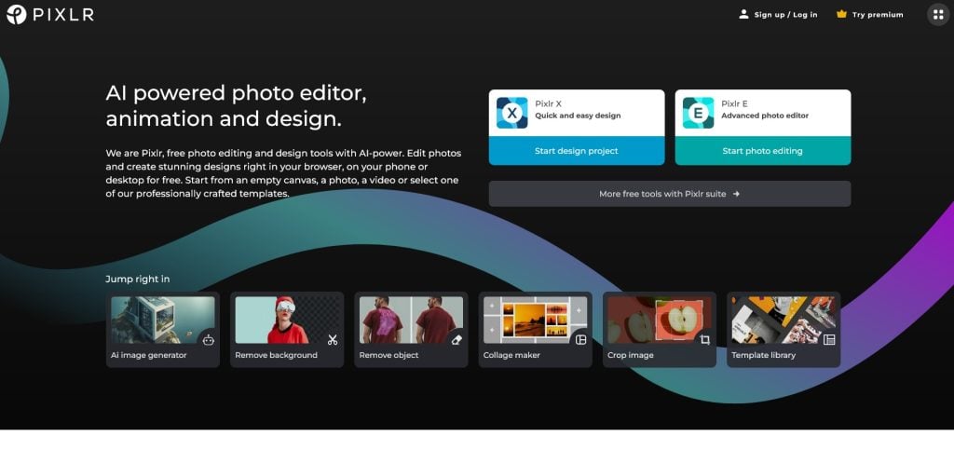The height and width of the screenshot is (464, 954).
Task: Click the Remove object eraser icon
Action: tap(457, 340)
